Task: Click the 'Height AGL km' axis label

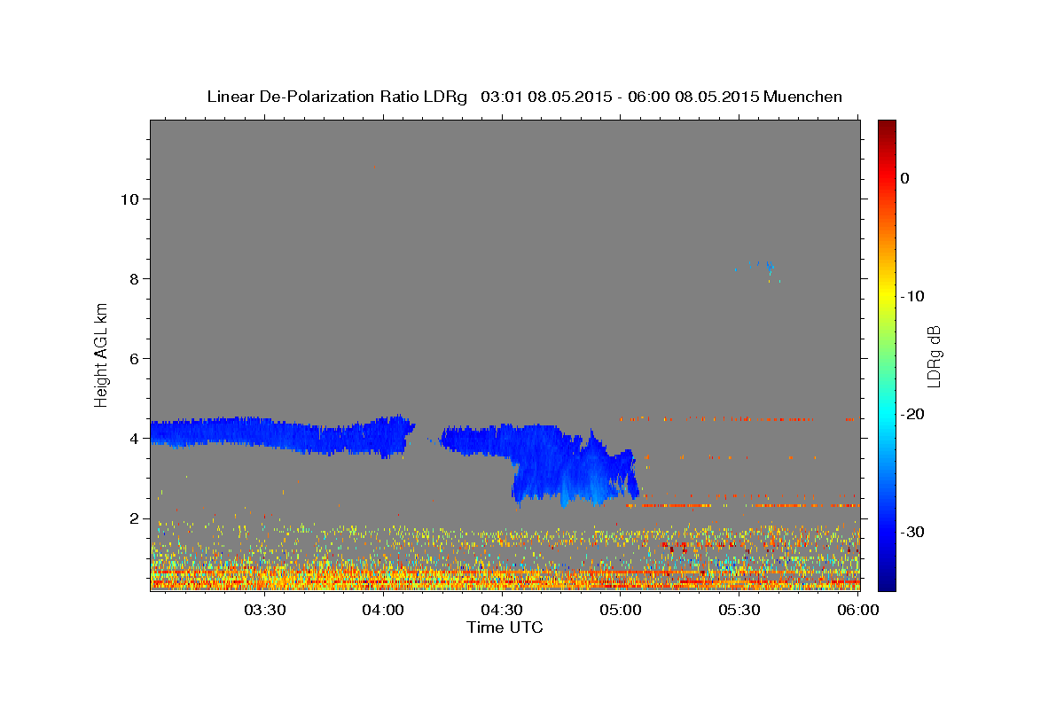Action: point(102,354)
